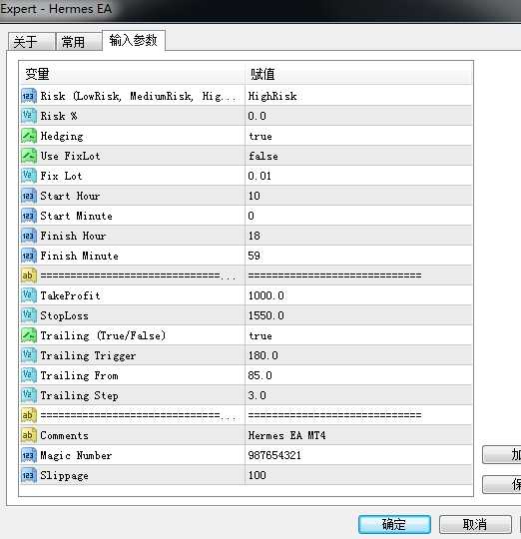Toggle the Trailing (True/False) value
Viewport: 521px width, 539px height.
pyautogui.click(x=358, y=335)
